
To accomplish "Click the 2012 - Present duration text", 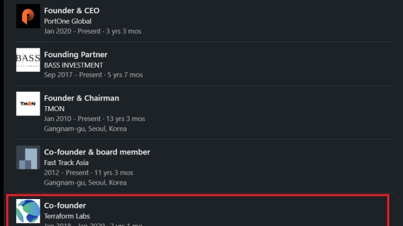I will (x=88, y=173).
